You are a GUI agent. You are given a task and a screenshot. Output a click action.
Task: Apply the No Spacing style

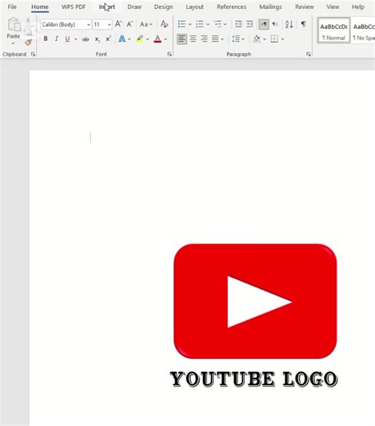[x=363, y=30]
